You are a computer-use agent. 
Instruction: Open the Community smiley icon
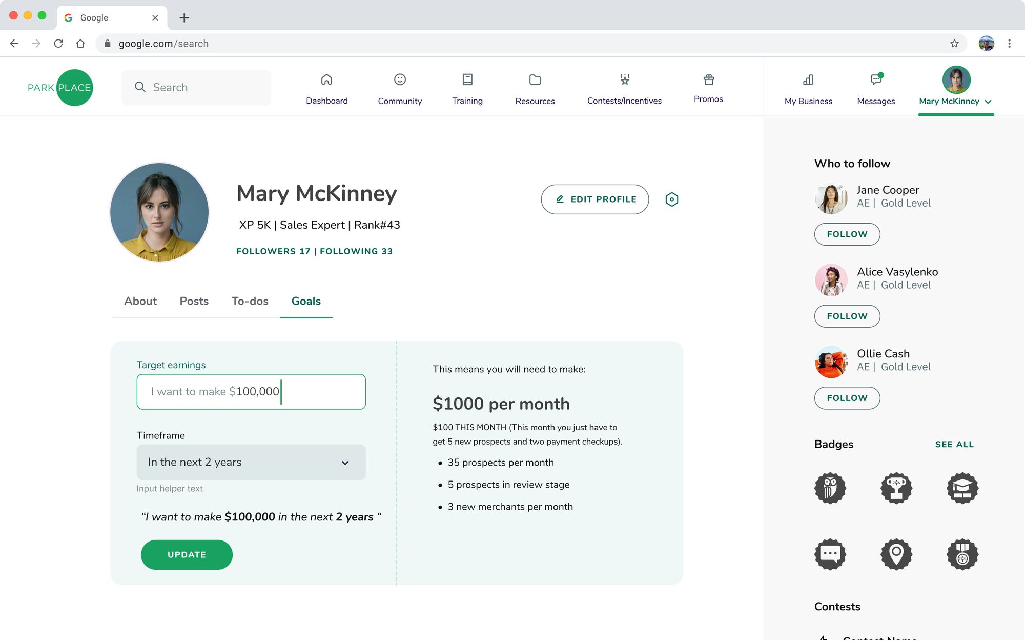(x=400, y=79)
